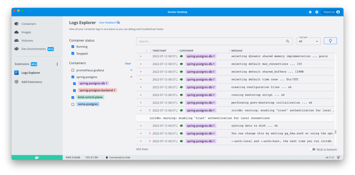Go to Dev Environments section
355x175 pixels.
pos(34,49)
